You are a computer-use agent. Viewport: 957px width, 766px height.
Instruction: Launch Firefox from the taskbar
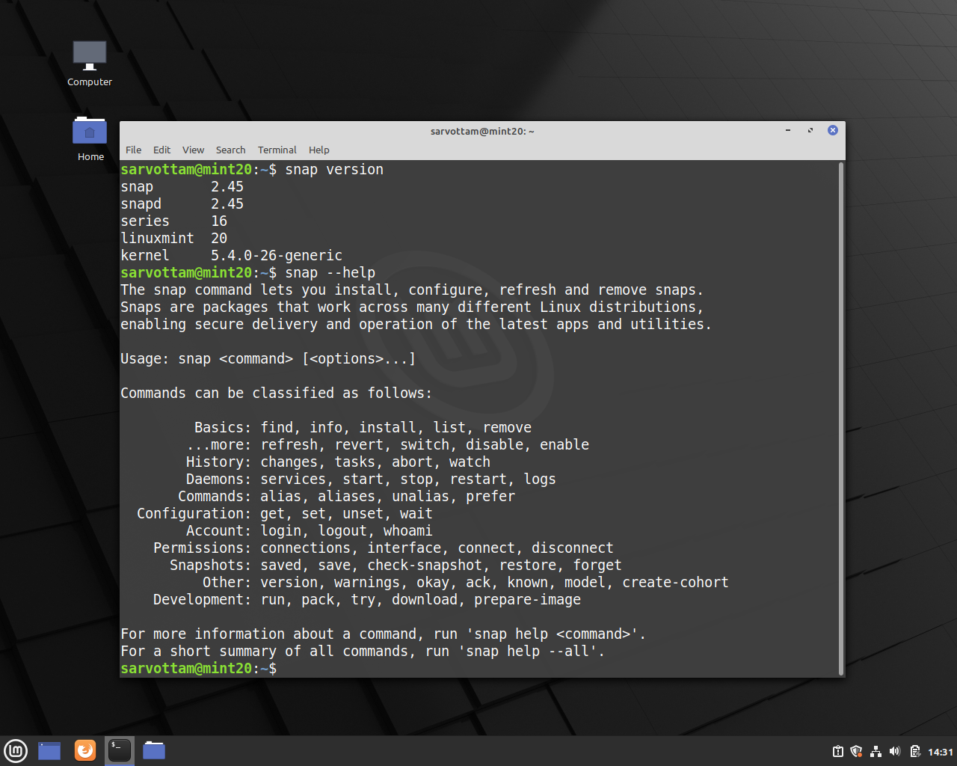(x=84, y=750)
